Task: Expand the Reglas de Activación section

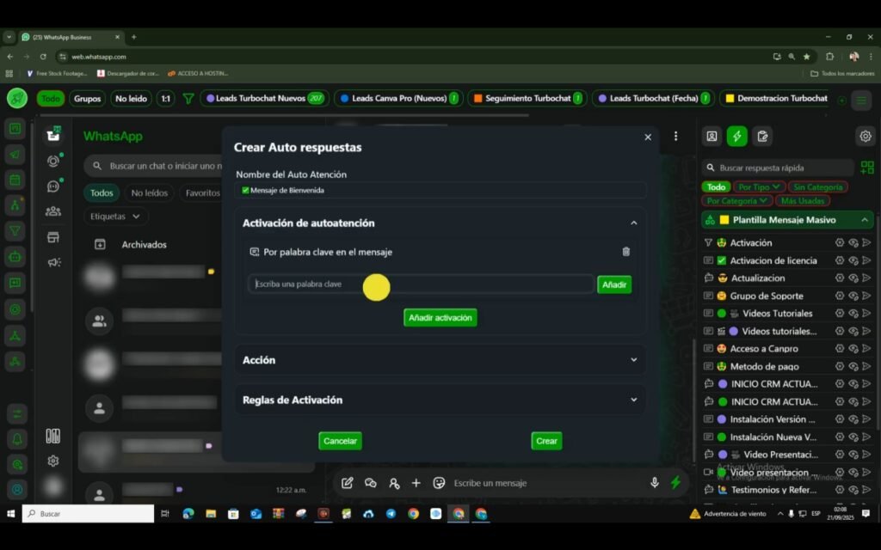Action: tap(440, 400)
